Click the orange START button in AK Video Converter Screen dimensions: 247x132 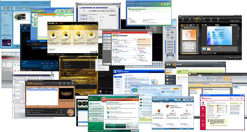(70, 112)
